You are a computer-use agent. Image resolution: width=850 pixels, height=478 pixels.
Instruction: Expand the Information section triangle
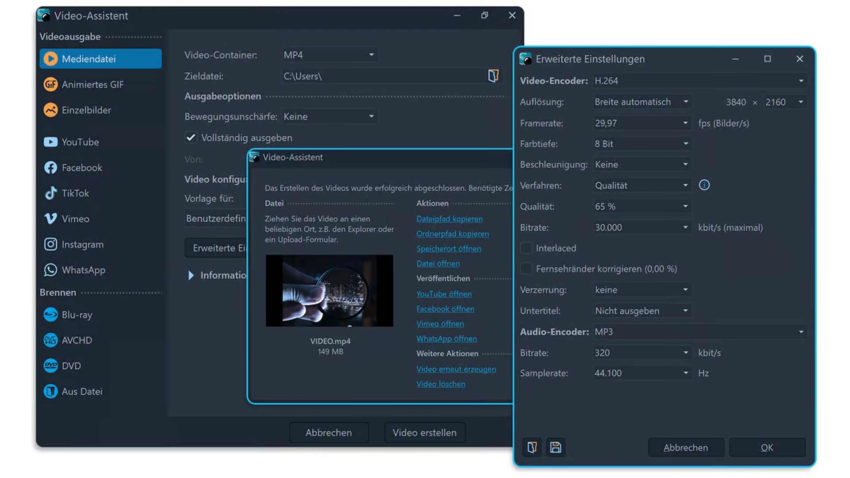click(x=191, y=275)
